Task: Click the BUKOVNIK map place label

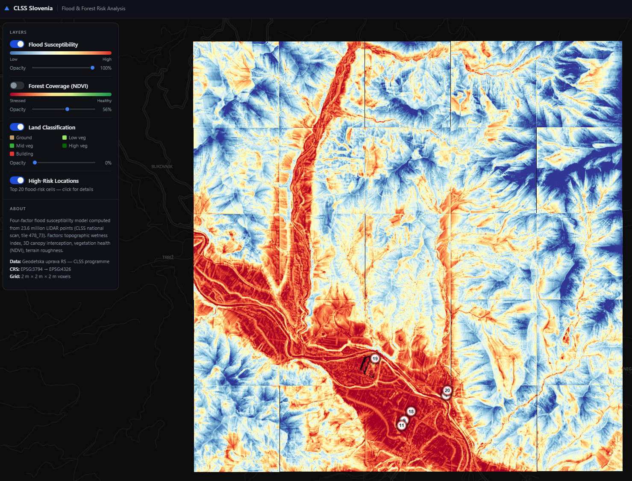Action: coord(162,167)
